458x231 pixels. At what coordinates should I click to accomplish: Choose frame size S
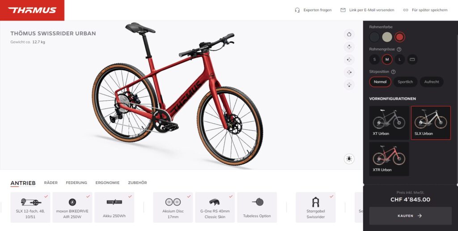tap(374, 60)
